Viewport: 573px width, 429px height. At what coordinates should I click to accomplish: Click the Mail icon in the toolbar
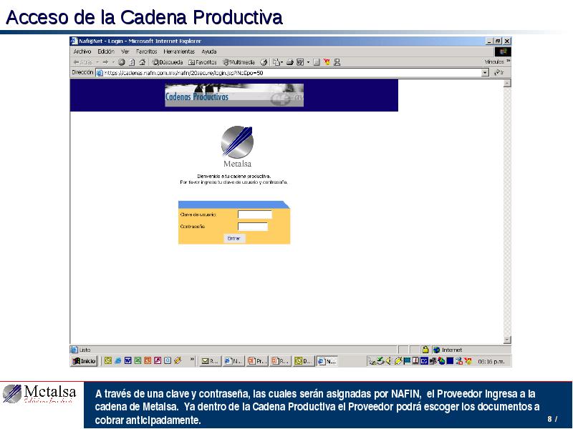pos(276,62)
